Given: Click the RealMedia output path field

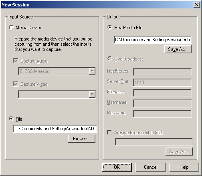Looking at the screenshot, I should 153,40.
